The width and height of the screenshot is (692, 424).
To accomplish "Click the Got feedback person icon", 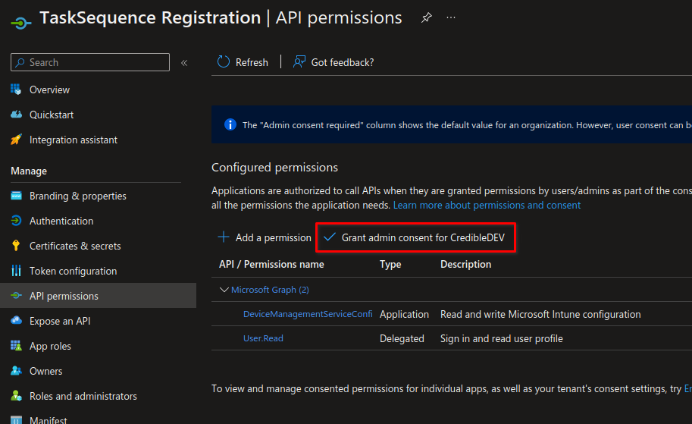I will point(299,62).
